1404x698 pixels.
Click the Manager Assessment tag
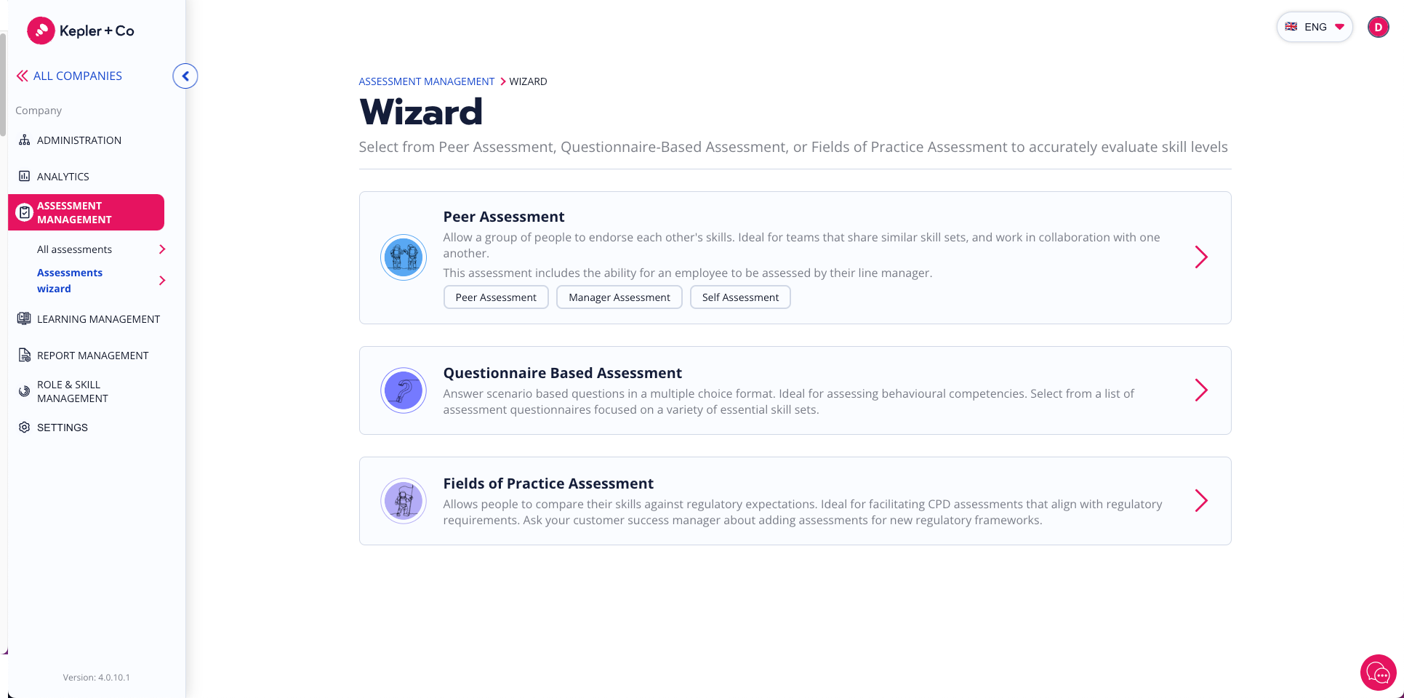(x=619, y=297)
